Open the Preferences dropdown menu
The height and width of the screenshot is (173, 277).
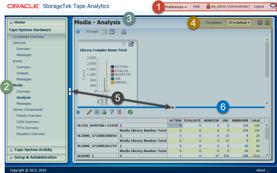176,7
